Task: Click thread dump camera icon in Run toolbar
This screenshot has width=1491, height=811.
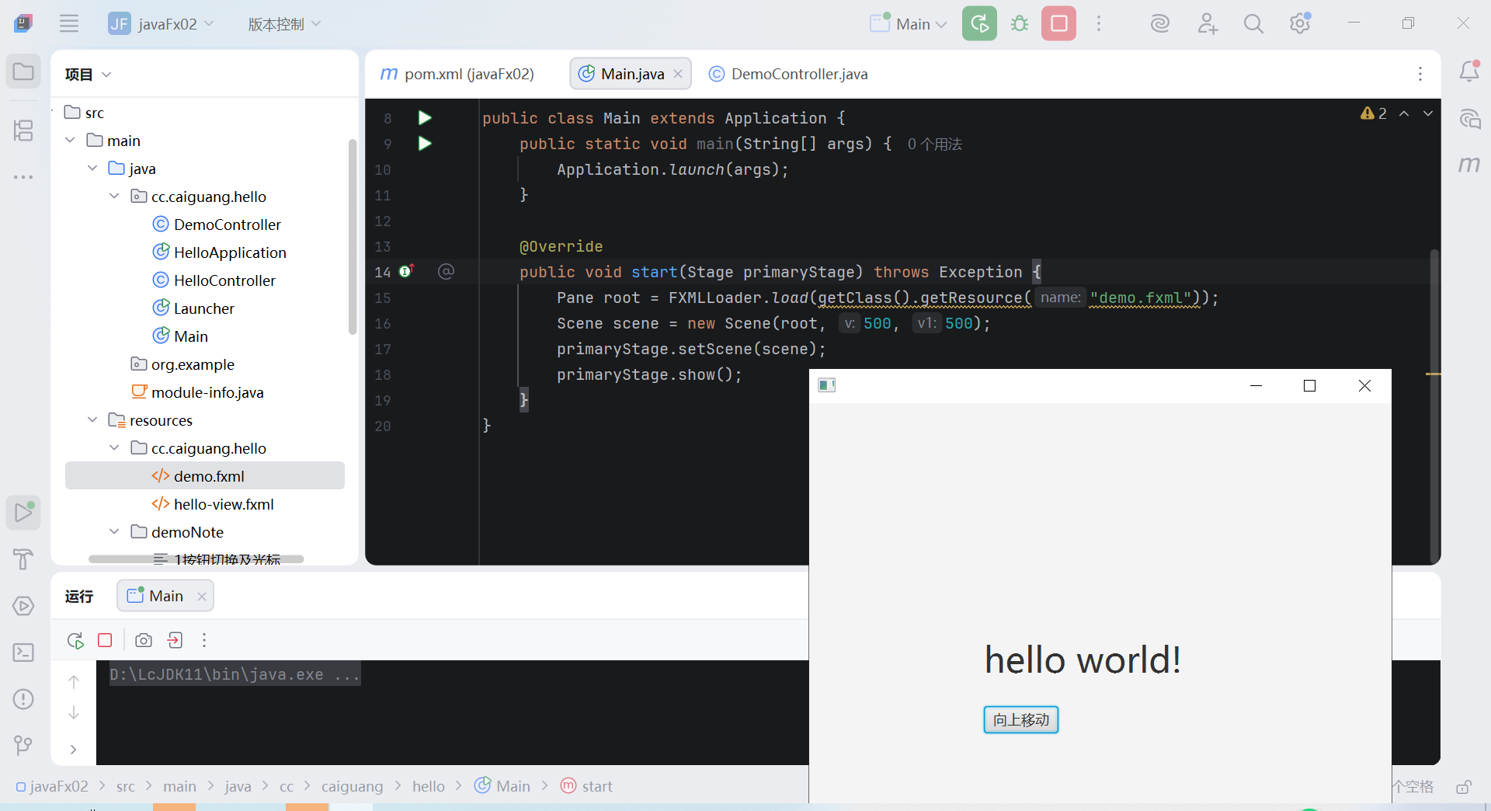Action: 144,640
